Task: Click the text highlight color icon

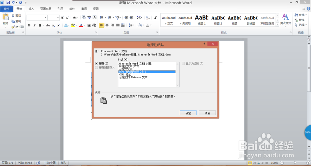Action: (x=73, y=25)
